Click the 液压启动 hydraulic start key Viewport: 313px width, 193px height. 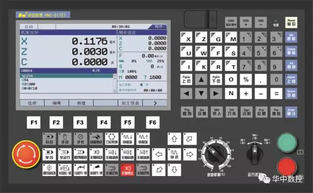pyautogui.click(x=49, y=170)
